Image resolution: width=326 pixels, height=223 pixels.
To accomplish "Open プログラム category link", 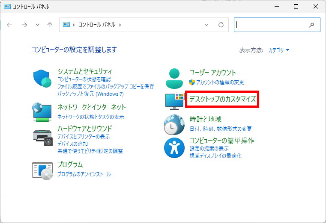I will [x=70, y=164].
